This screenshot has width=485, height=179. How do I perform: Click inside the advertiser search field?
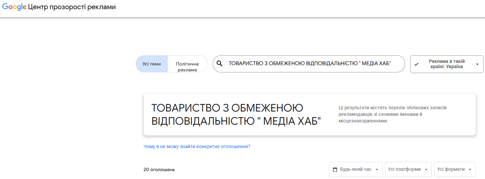point(309,64)
